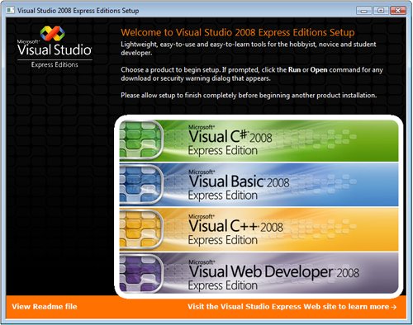This screenshot has width=413, height=325.
Task: Visit the Visual Studio Express Web site link
Action: (x=292, y=307)
